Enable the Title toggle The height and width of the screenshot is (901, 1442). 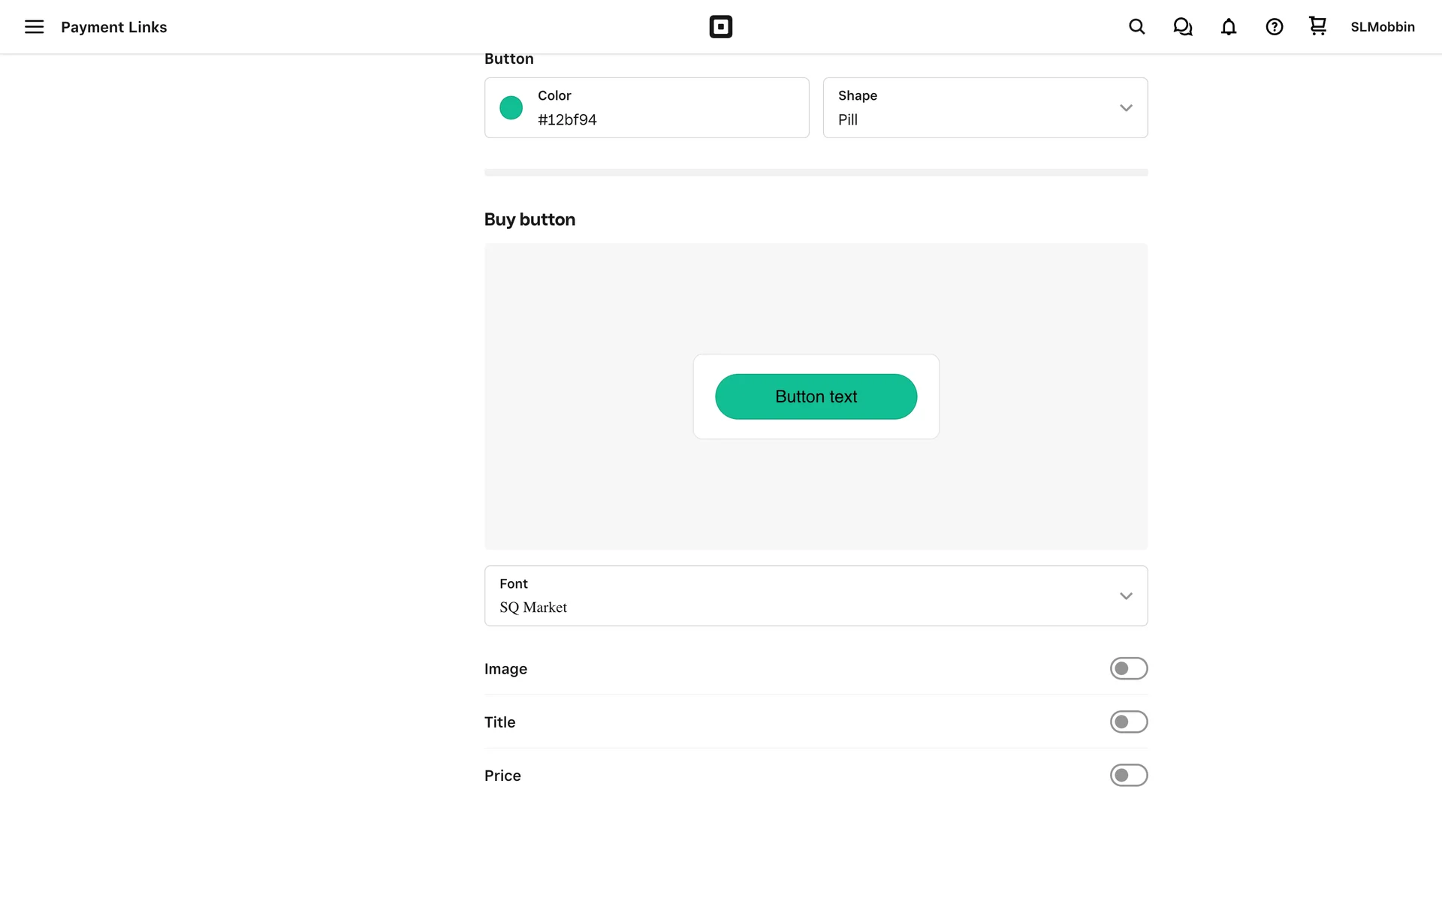click(x=1128, y=722)
